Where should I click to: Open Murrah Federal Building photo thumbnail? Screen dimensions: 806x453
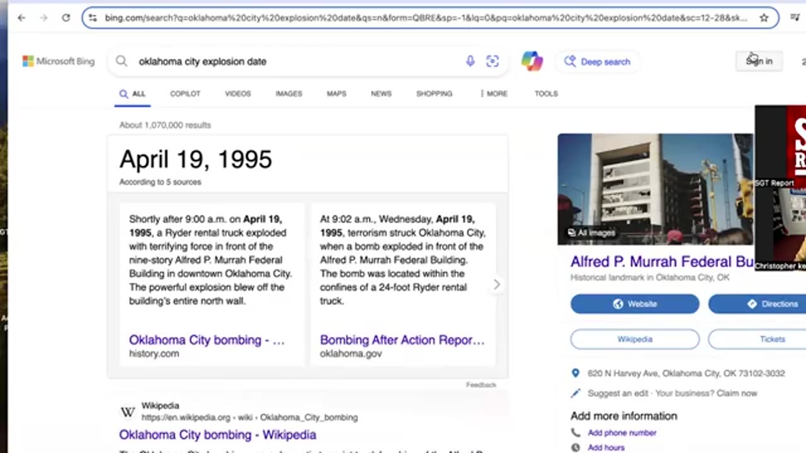pyautogui.click(x=655, y=189)
